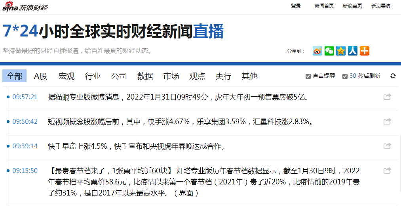Share to Renren icon
The width and height of the screenshot is (401, 207).
[353, 51]
